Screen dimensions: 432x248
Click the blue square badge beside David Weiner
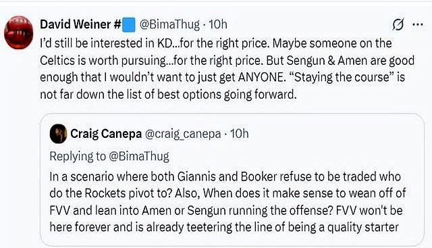click(128, 25)
